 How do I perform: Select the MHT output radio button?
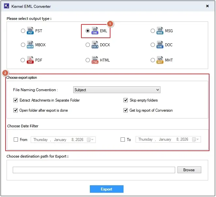pyautogui.click(x=153, y=60)
